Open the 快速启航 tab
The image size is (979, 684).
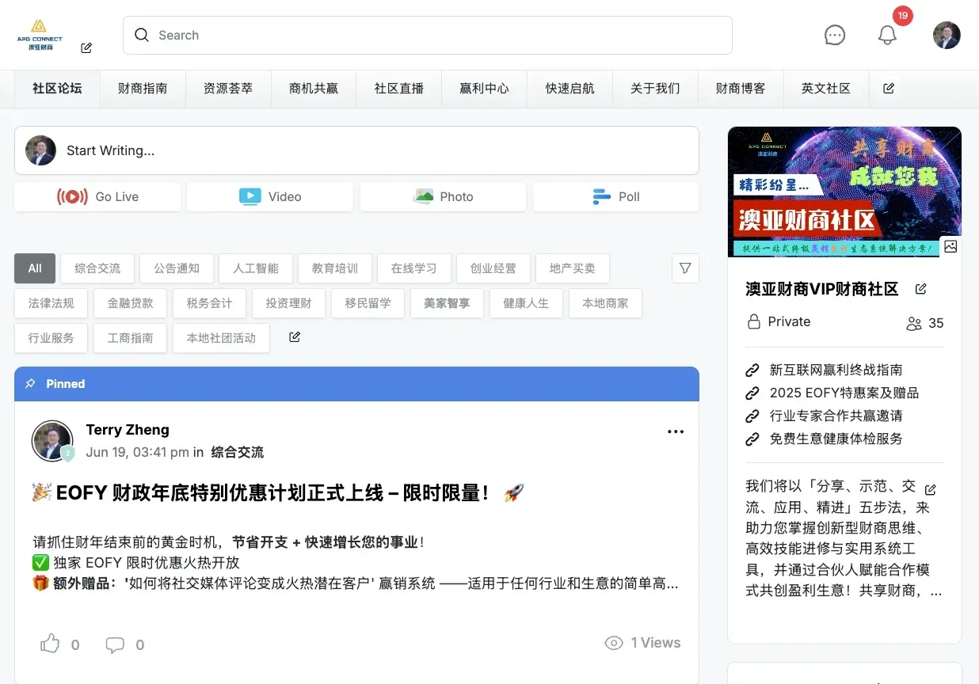click(x=569, y=89)
